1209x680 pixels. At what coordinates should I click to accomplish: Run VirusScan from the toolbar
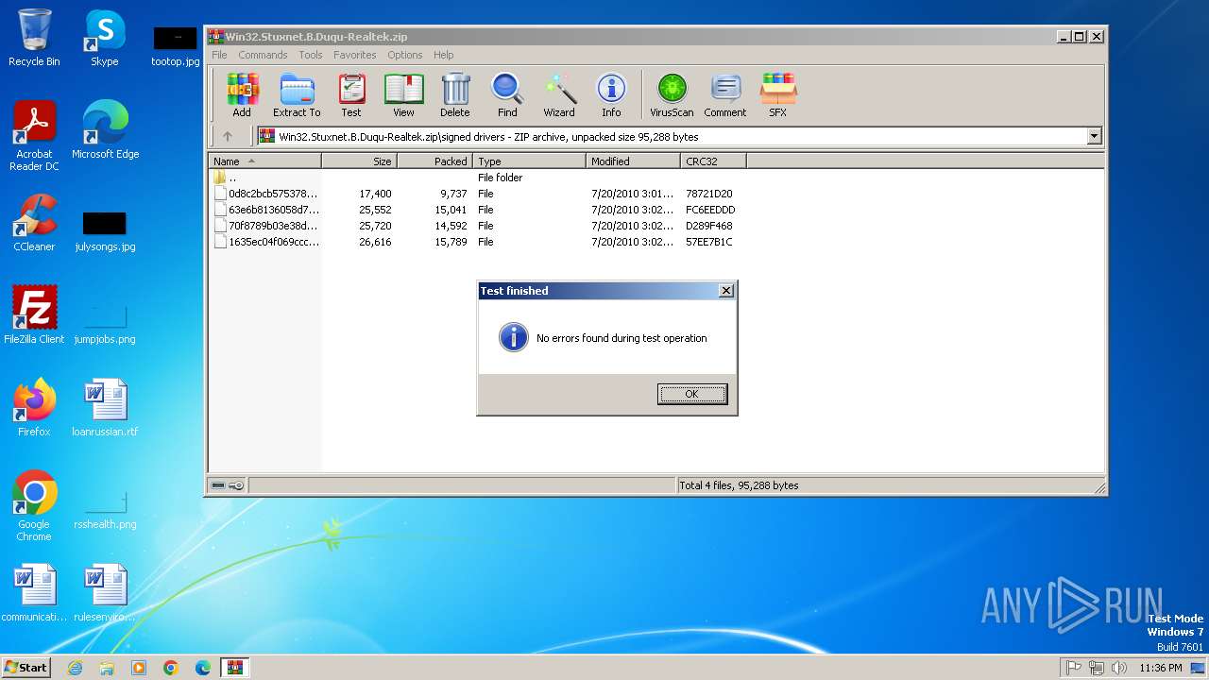coord(672,95)
